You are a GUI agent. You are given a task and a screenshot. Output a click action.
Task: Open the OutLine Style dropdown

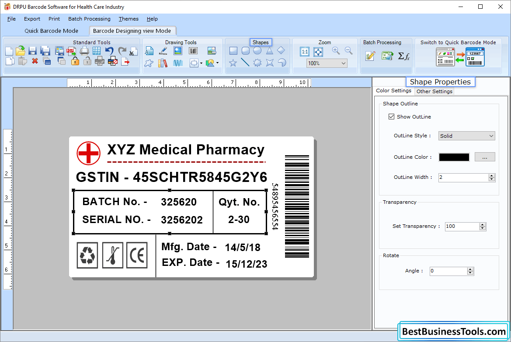point(466,136)
